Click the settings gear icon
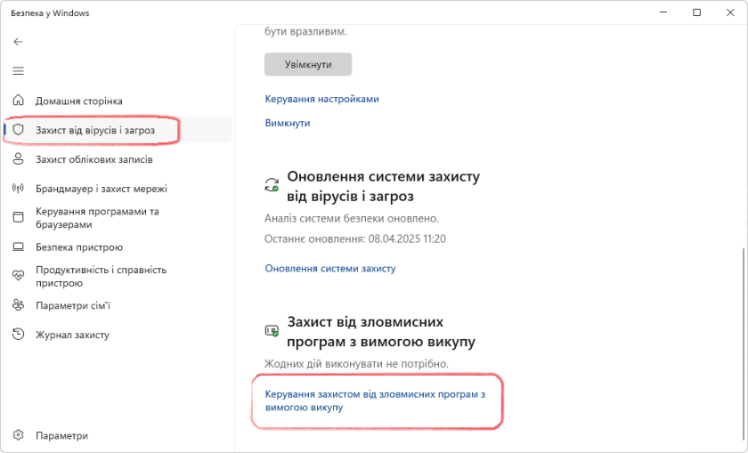This screenshot has width=748, height=453. (x=18, y=436)
